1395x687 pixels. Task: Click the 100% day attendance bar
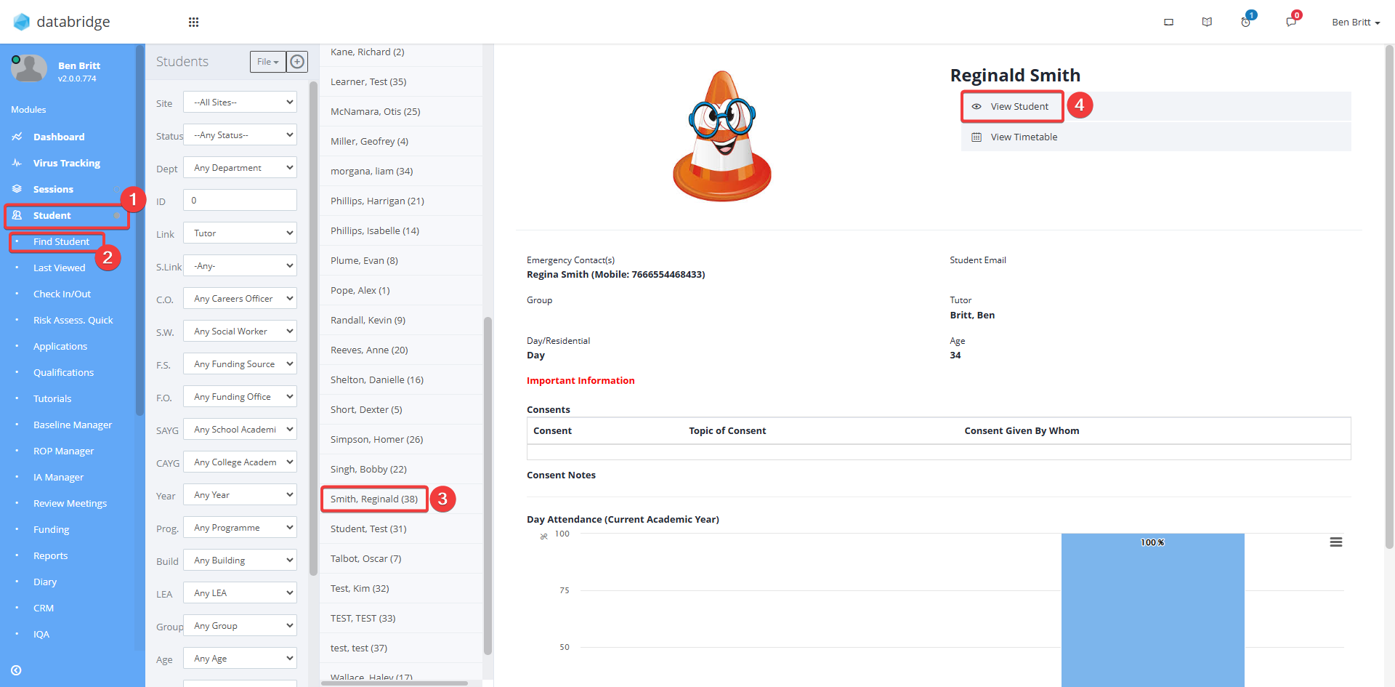click(1152, 610)
